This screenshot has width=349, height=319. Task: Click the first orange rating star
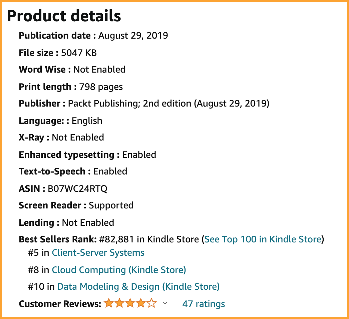click(109, 303)
